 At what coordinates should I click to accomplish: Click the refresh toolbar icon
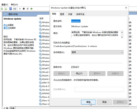2,9
